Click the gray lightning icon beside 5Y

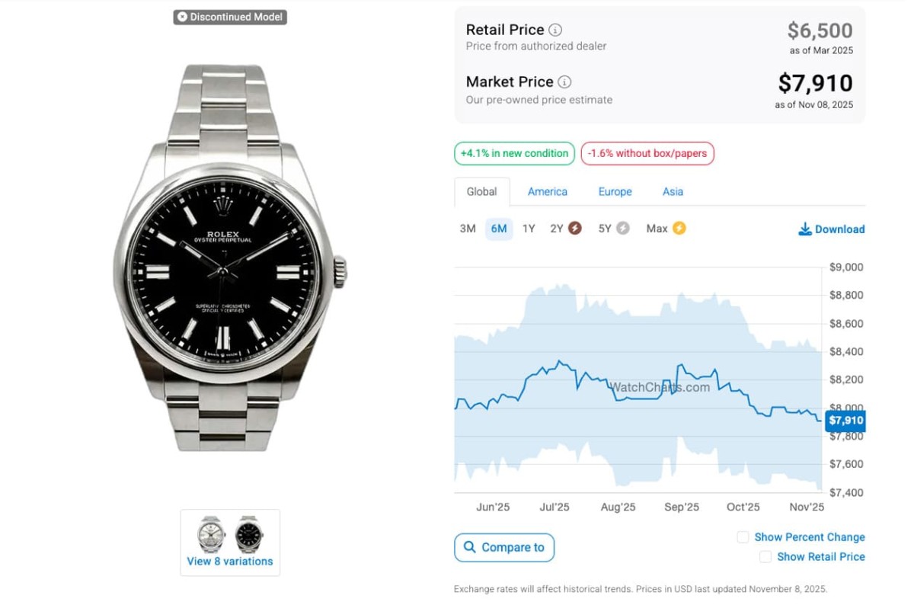pos(623,229)
